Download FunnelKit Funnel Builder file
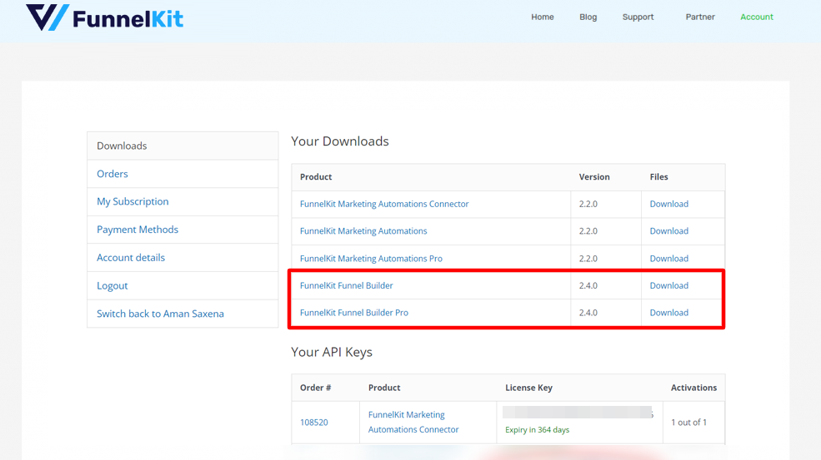This screenshot has height=460, width=821. [x=668, y=285]
